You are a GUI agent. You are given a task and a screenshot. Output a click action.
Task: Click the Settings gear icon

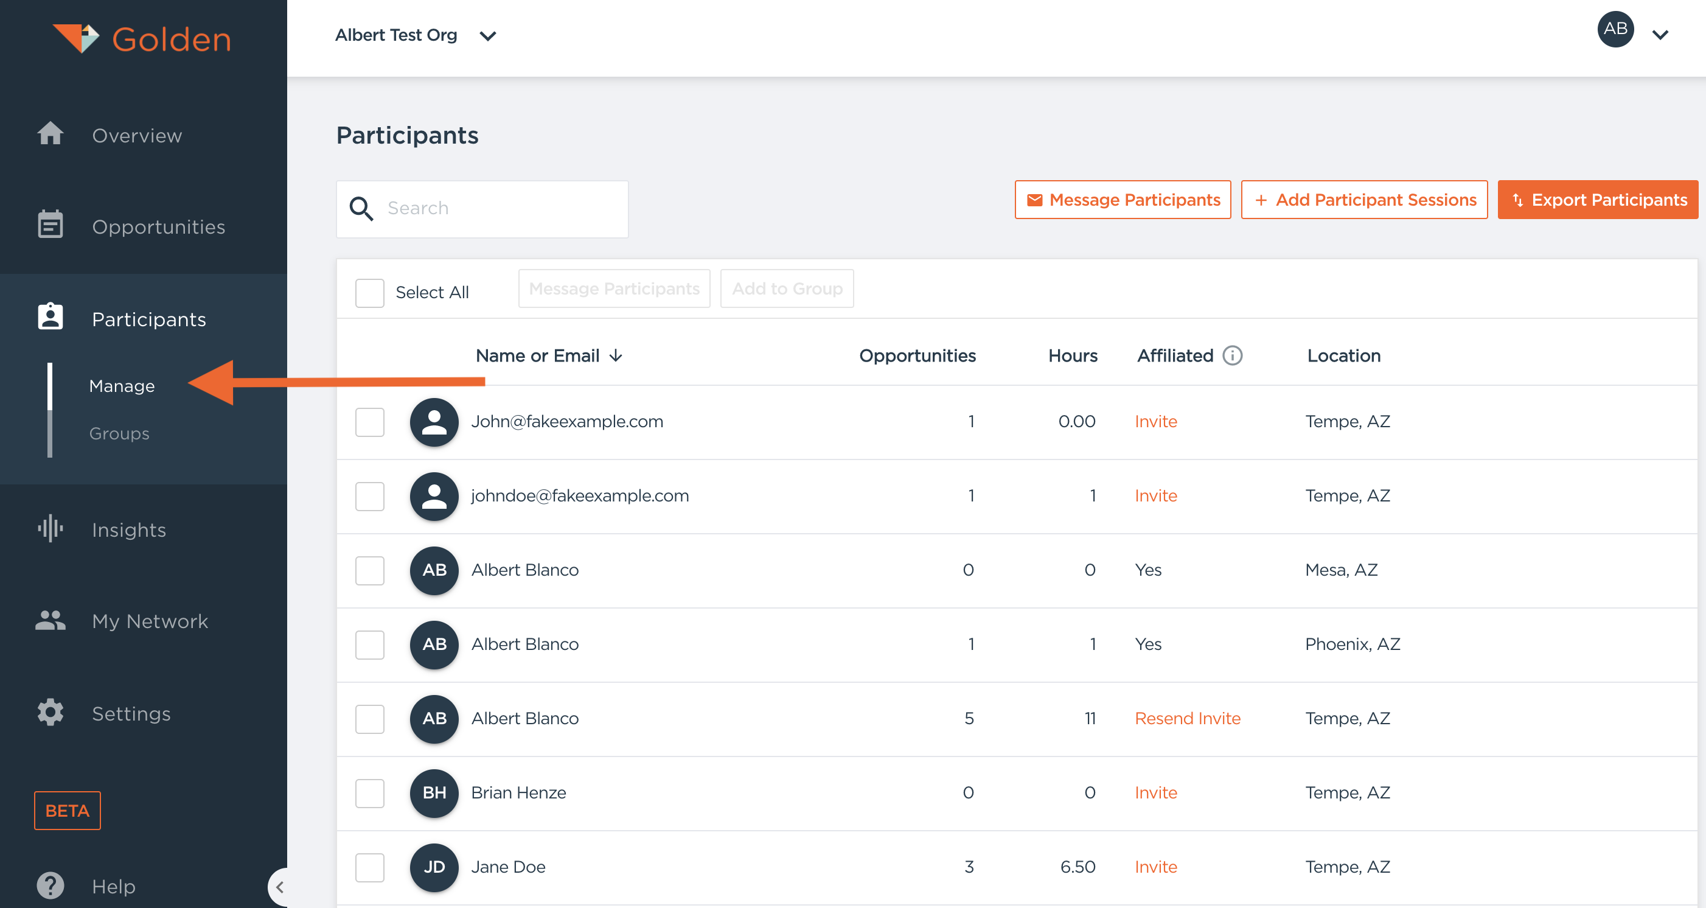[50, 713]
